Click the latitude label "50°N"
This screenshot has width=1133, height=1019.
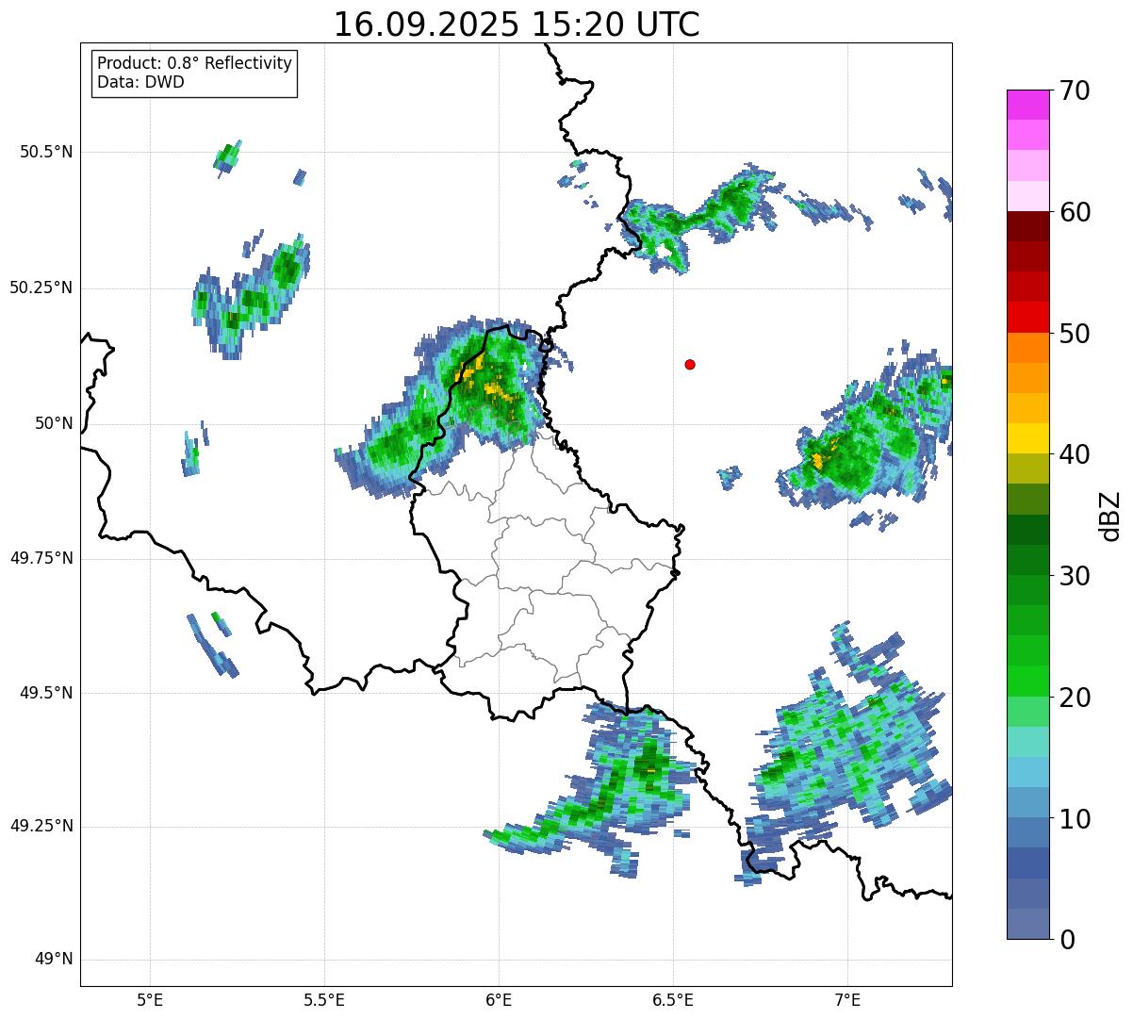click(55, 423)
